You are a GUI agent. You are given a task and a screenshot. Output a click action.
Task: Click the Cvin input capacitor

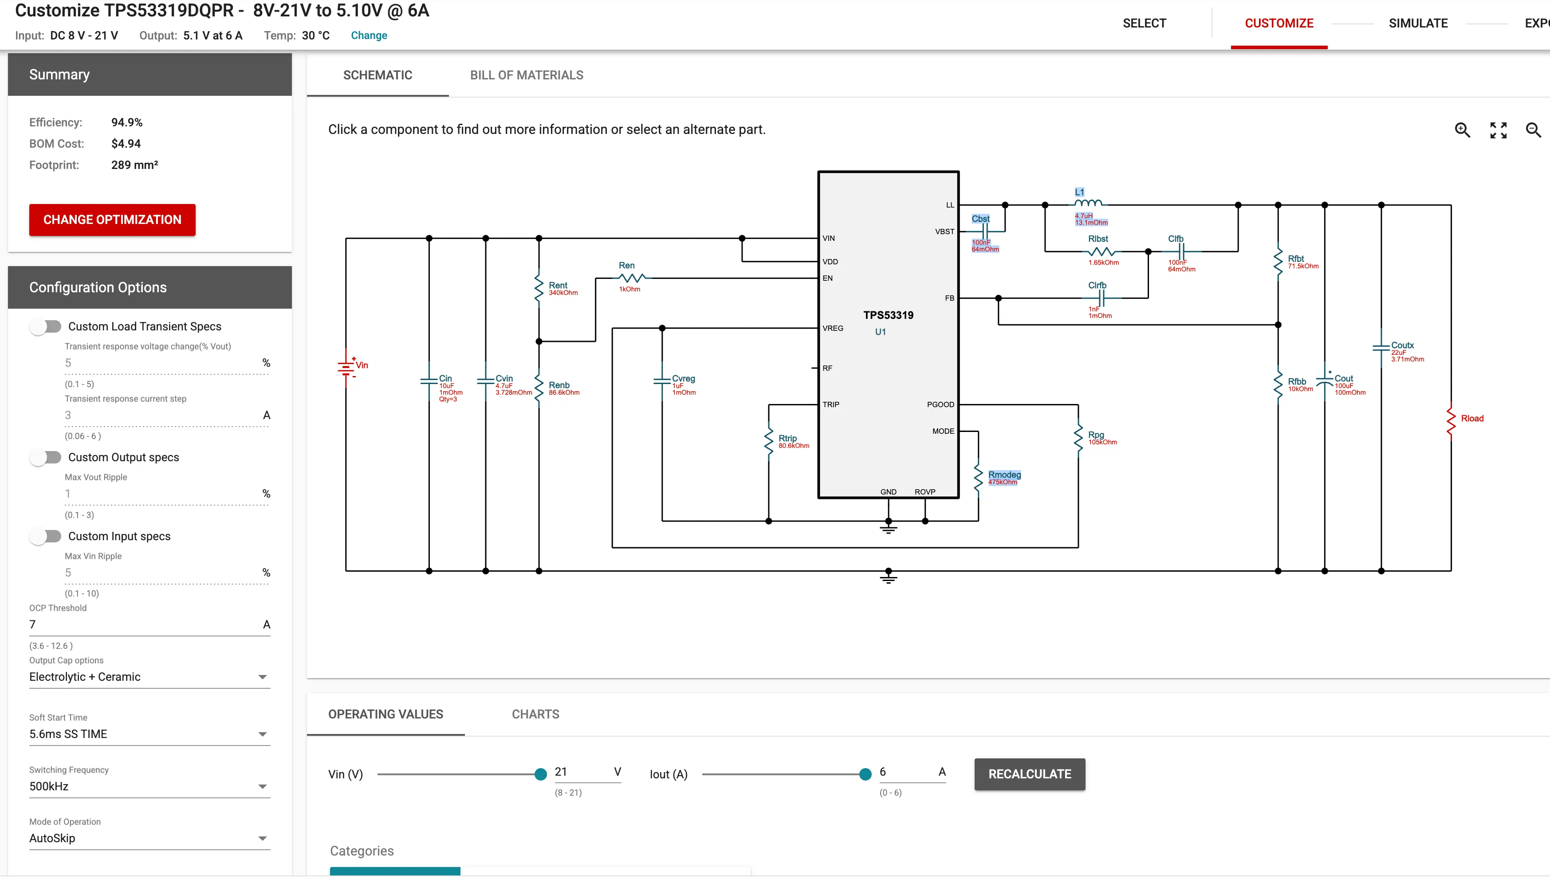click(x=486, y=381)
